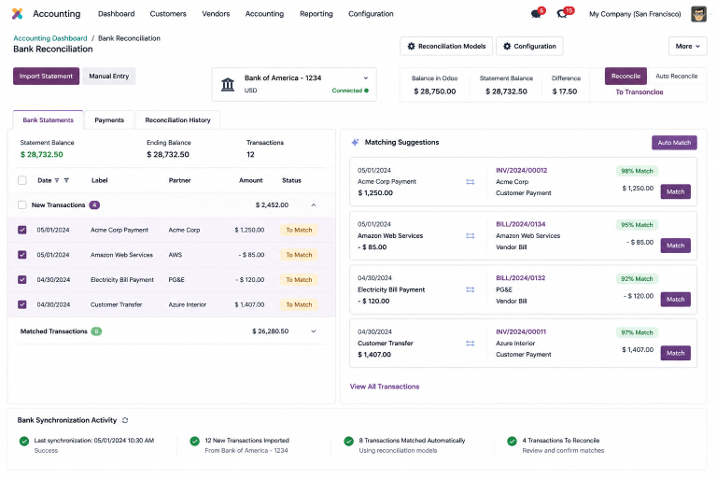Open the Bank of America - 1234 dropdown
717x478 pixels.
[x=294, y=84]
